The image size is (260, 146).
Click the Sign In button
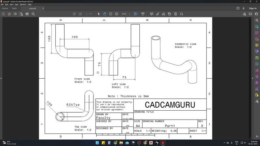point(253,8)
